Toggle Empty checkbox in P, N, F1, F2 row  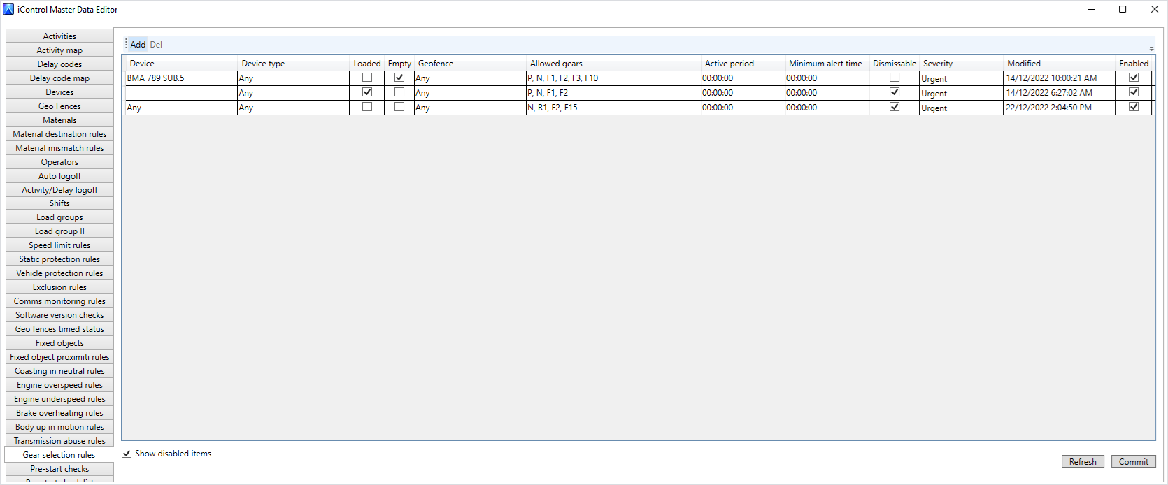399,92
